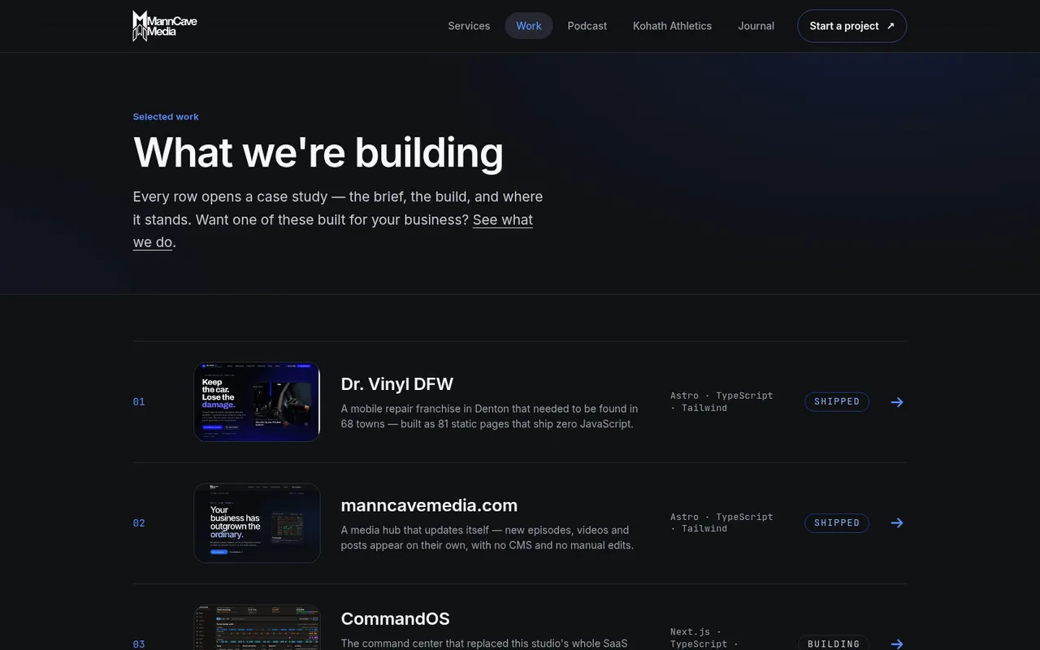Click the 'What we're building' heading
This screenshot has width=1040, height=650.
point(318,153)
